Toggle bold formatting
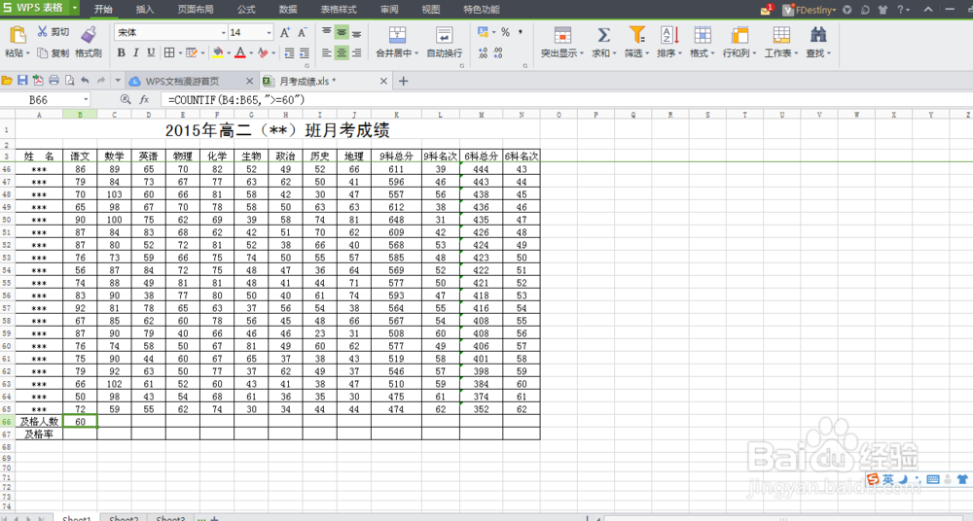The image size is (973, 521). click(x=121, y=53)
